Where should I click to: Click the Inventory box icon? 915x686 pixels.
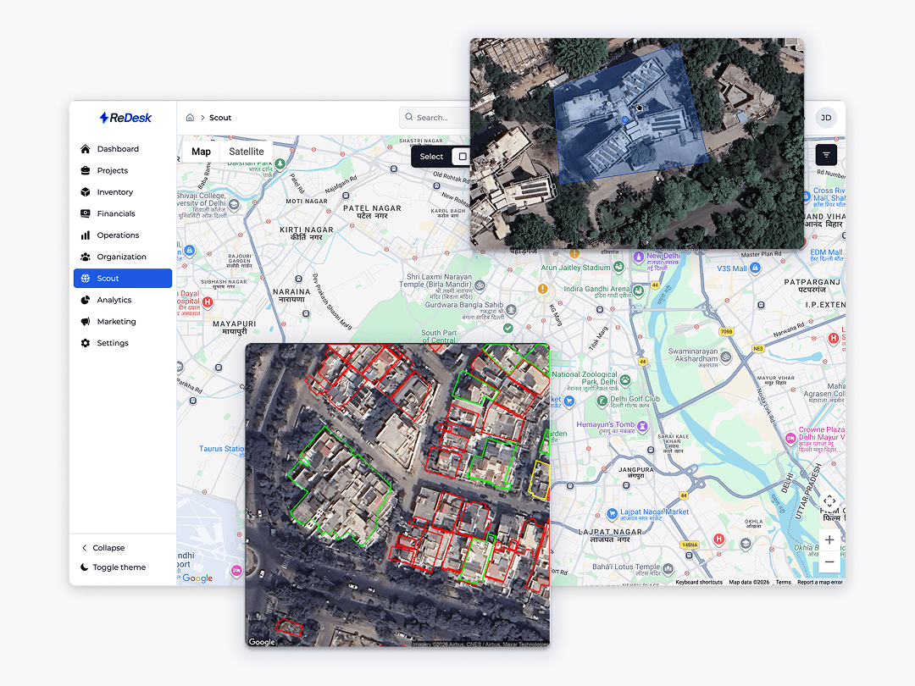coord(86,192)
